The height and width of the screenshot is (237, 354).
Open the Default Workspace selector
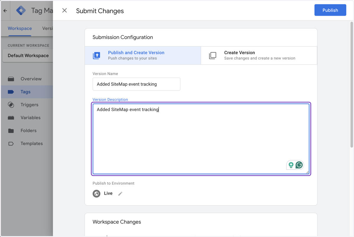click(28, 56)
